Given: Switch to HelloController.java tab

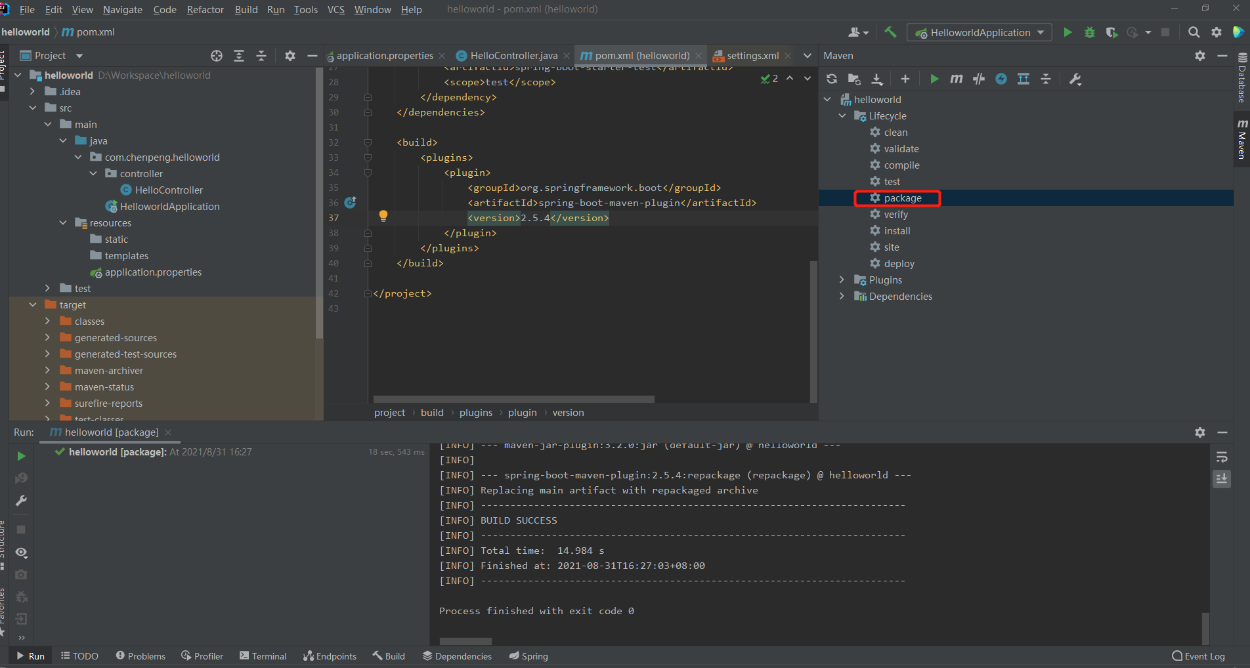Looking at the screenshot, I should coord(513,56).
